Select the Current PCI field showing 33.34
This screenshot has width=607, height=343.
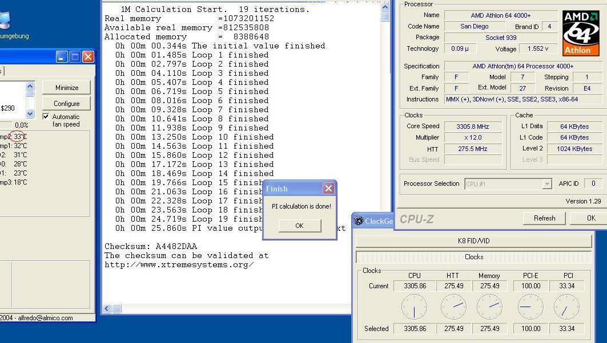pos(566,286)
